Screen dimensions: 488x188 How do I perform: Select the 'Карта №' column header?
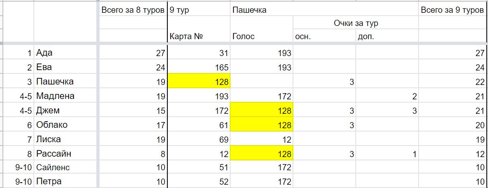pos(199,36)
